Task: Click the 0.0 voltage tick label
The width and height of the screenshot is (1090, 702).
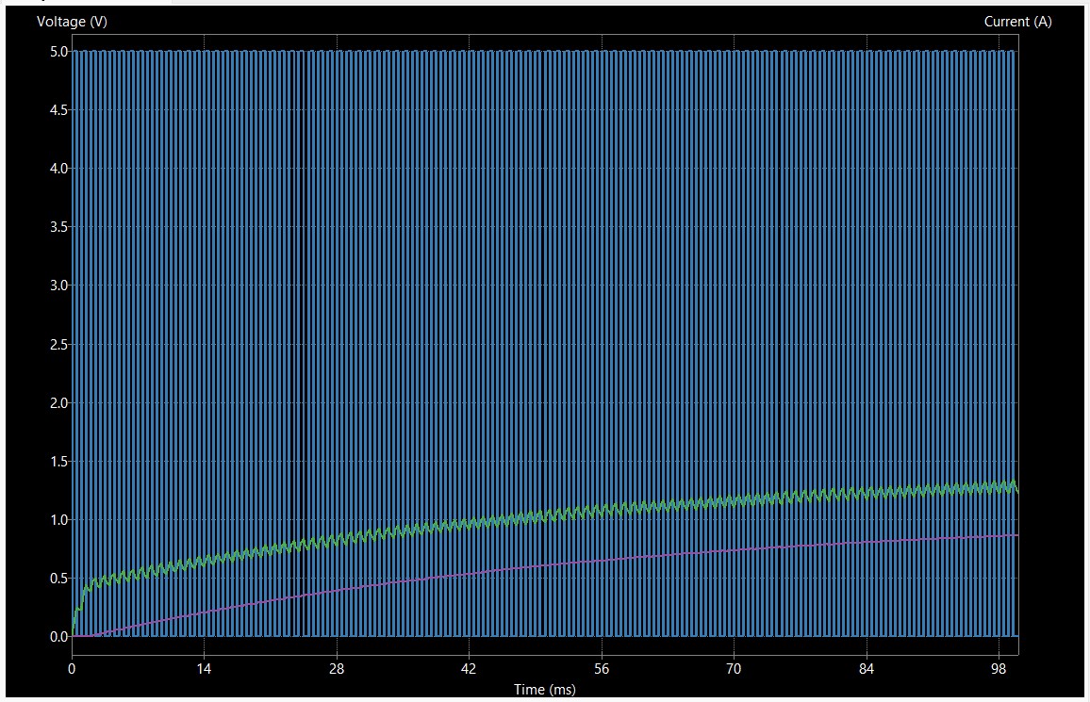Action: click(x=59, y=637)
